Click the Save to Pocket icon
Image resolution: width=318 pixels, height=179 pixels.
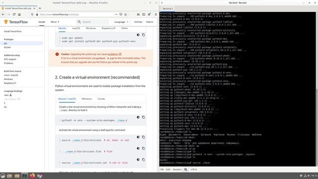point(121,14)
